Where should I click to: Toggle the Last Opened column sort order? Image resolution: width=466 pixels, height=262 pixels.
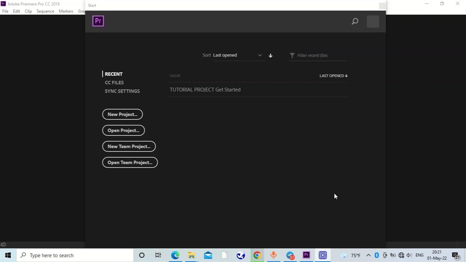pos(333,76)
